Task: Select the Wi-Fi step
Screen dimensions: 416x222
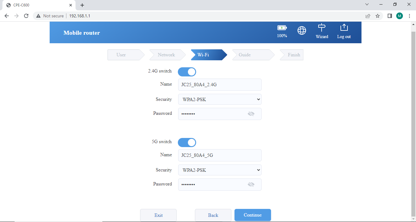Action: pyautogui.click(x=209, y=55)
